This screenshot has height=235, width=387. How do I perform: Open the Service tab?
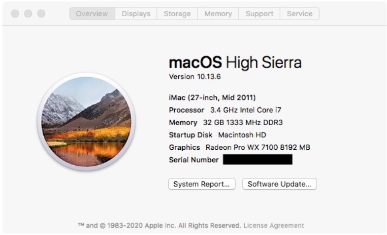click(299, 14)
